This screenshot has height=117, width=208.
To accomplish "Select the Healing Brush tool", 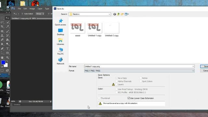I will [x=2, y=31].
